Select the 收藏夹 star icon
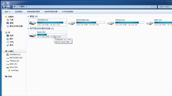This screenshot has height=96, width=172. pyautogui.click(x=6, y=17)
